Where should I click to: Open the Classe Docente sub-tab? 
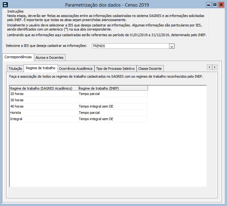pyautogui.click(x=150, y=69)
